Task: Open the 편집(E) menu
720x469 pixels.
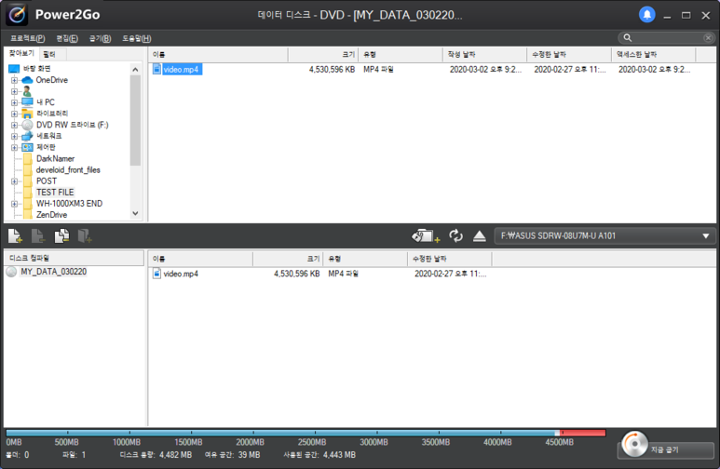Action: pyautogui.click(x=67, y=38)
